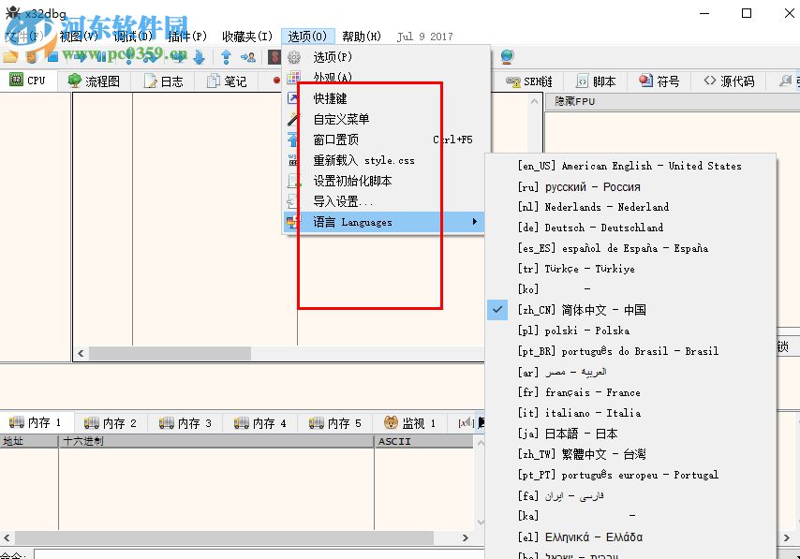Click the 隐藏FPU button

pyautogui.click(x=673, y=101)
